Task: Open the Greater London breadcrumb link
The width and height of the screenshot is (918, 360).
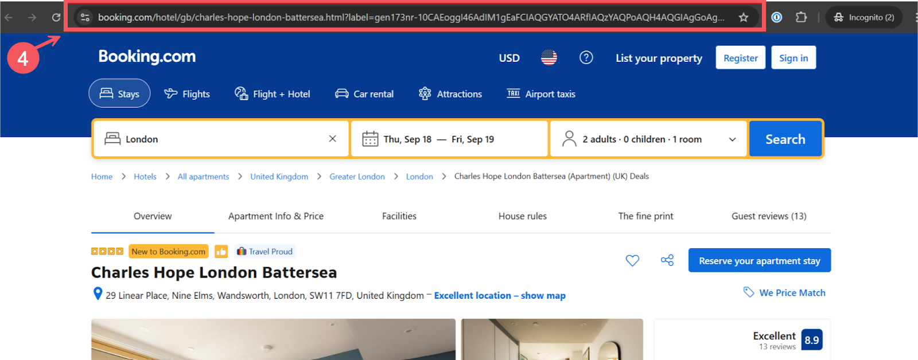Action: click(x=357, y=177)
